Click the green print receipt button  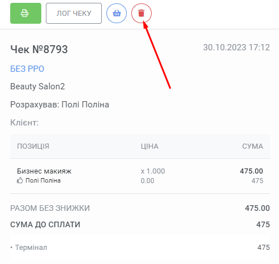tap(25, 13)
